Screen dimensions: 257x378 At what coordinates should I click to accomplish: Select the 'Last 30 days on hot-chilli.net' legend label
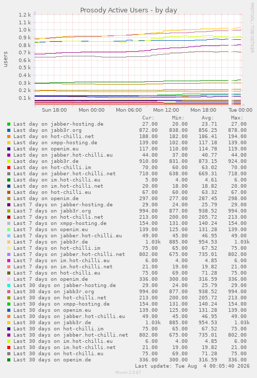click(60, 298)
